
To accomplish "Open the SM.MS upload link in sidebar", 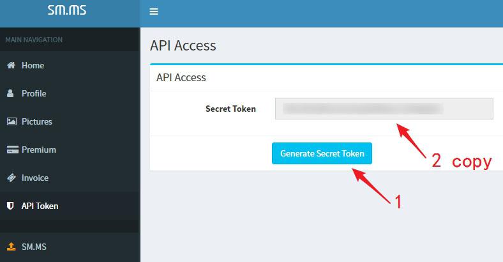I will click(x=70, y=247).
